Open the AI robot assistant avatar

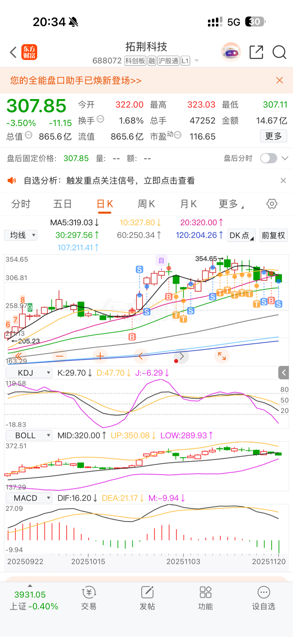231,52
